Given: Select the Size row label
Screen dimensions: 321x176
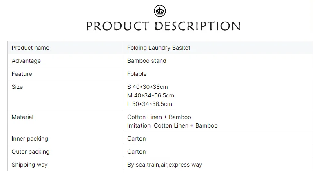Looking at the screenshot, I should point(17,87).
